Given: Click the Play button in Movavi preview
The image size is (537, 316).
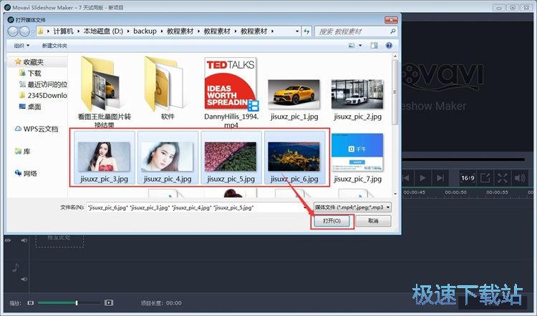Looking at the screenshot, I should tap(422, 178).
